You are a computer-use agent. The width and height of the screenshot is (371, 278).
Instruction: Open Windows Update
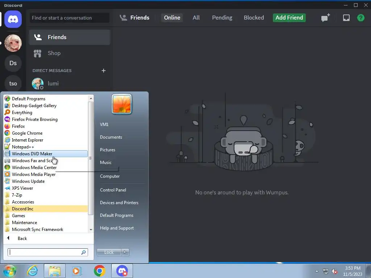tap(46, 181)
